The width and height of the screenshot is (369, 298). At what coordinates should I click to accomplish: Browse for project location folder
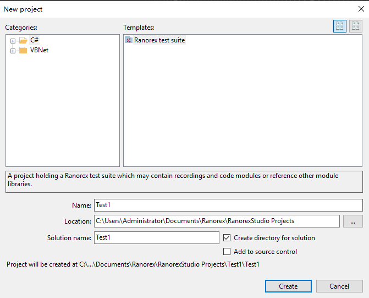point(353,221)
